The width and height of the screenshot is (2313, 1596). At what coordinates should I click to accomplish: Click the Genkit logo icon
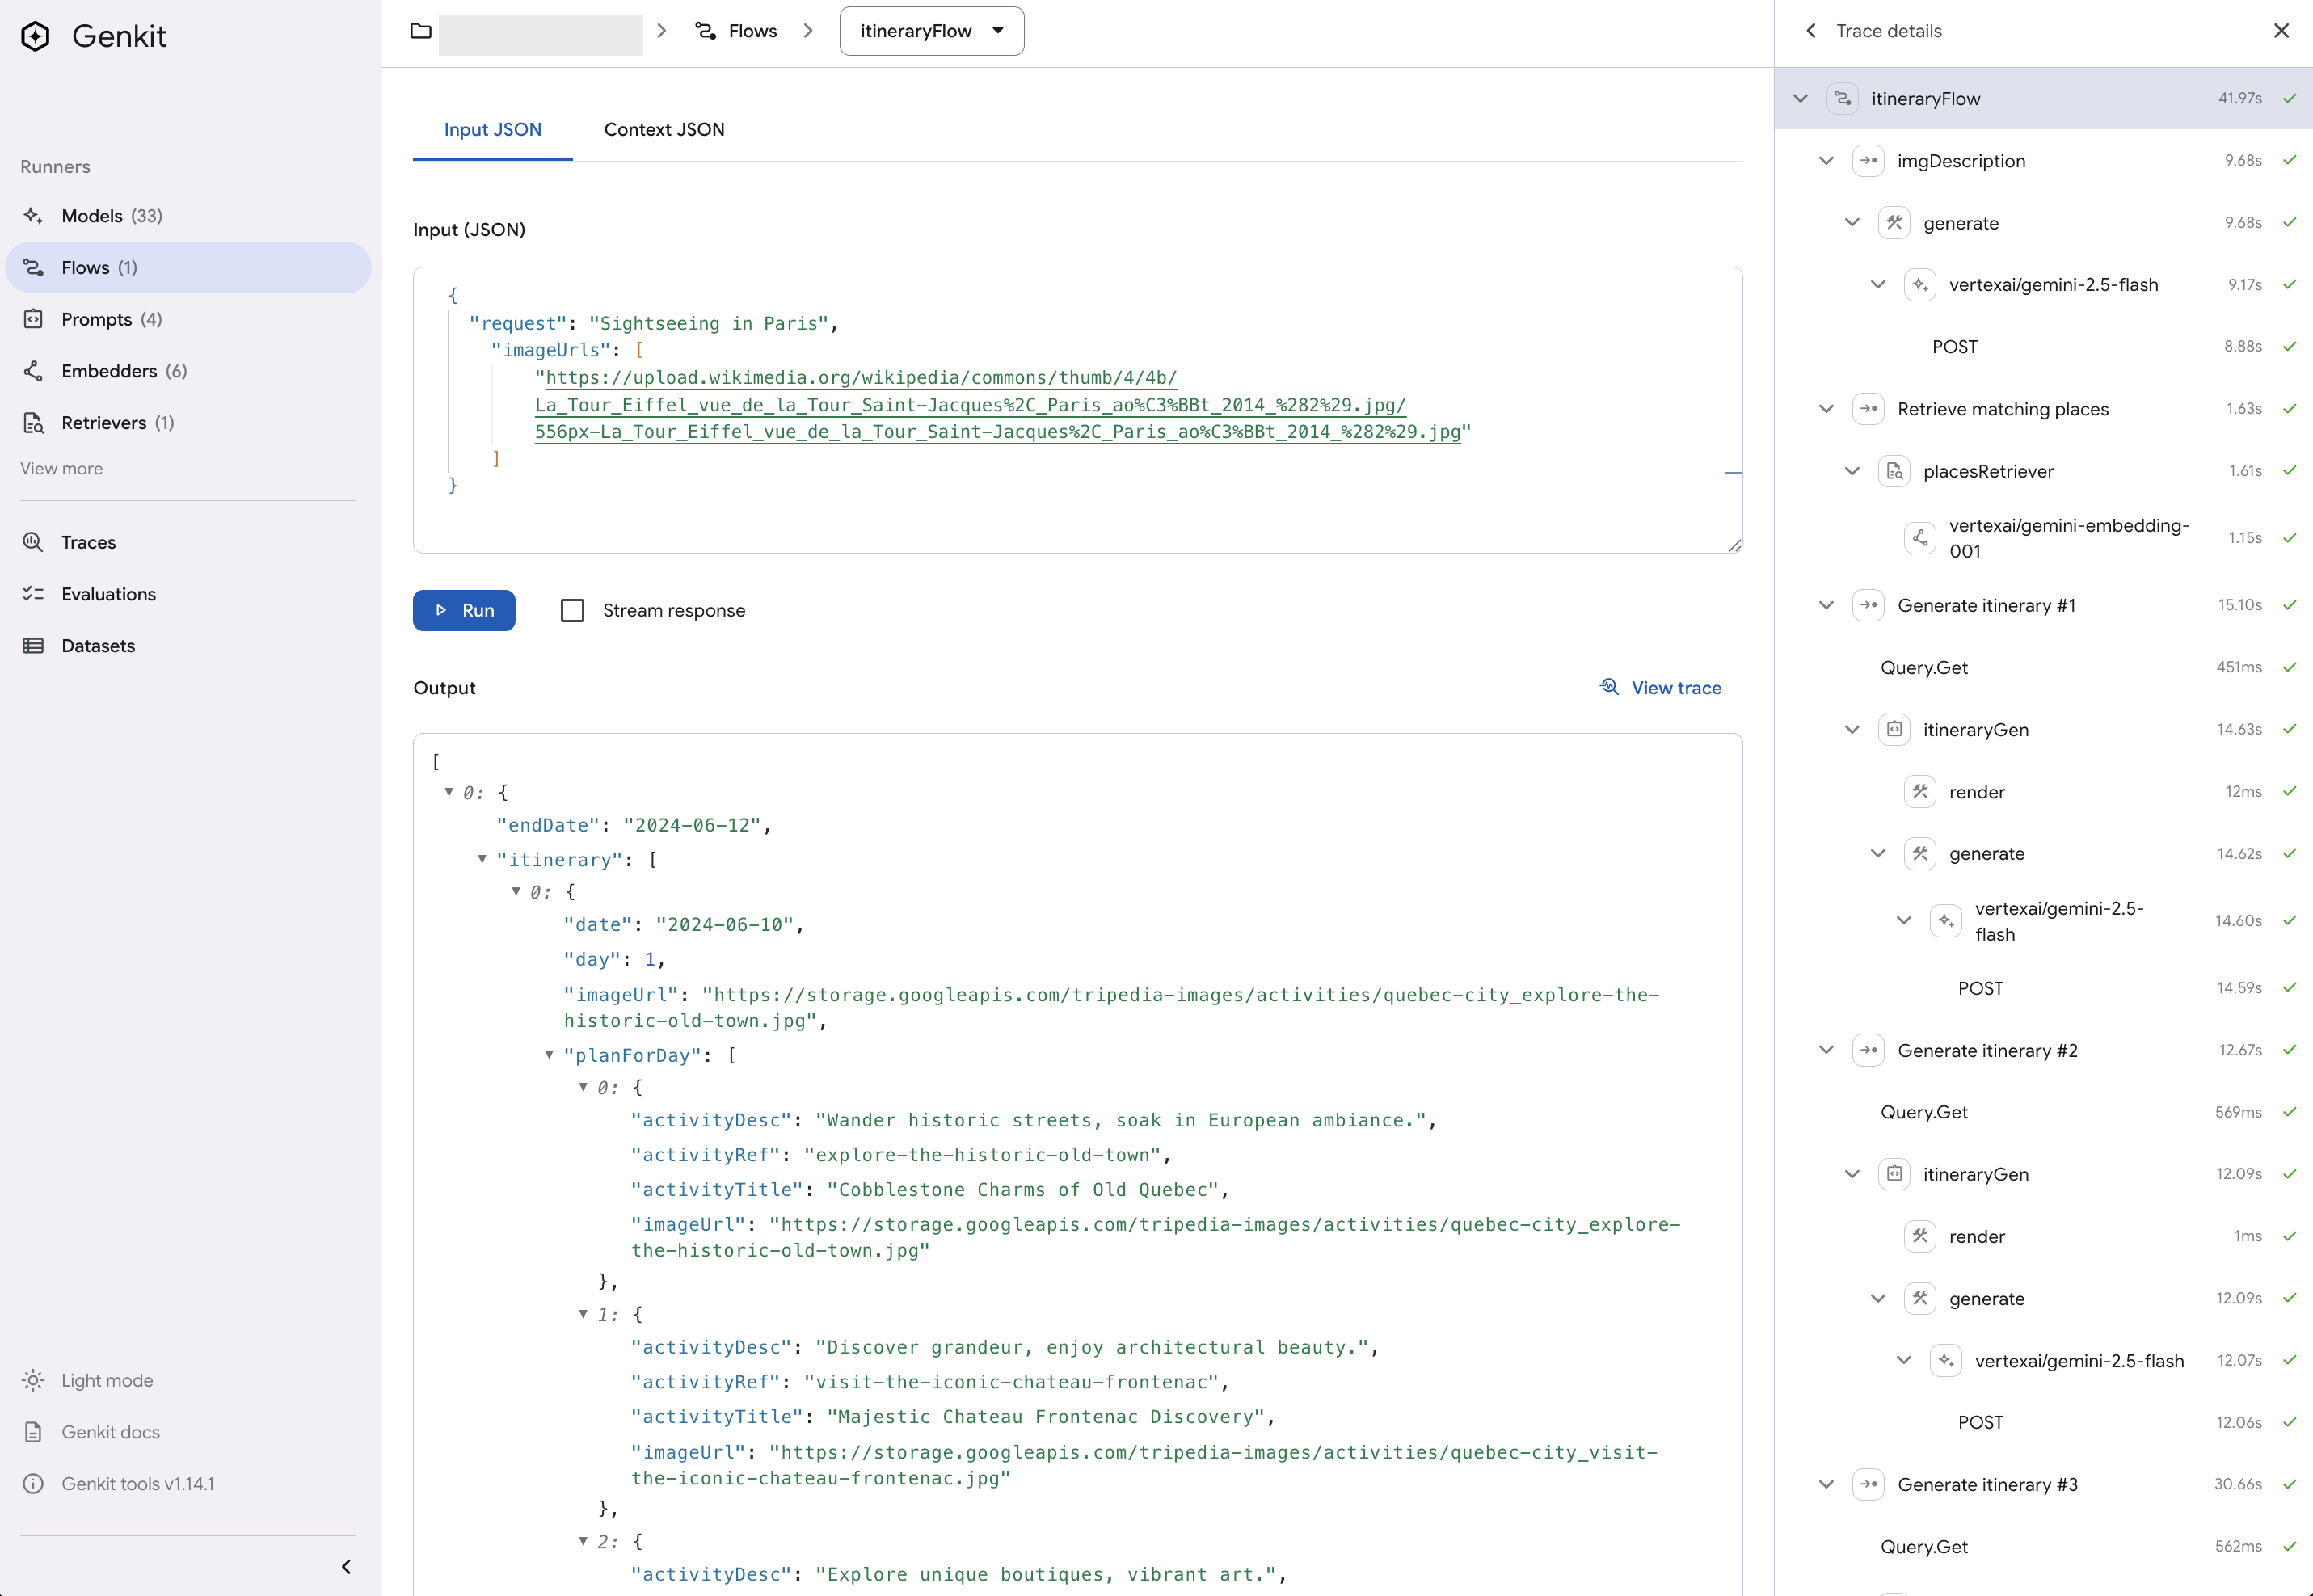(x=36, y=37)
